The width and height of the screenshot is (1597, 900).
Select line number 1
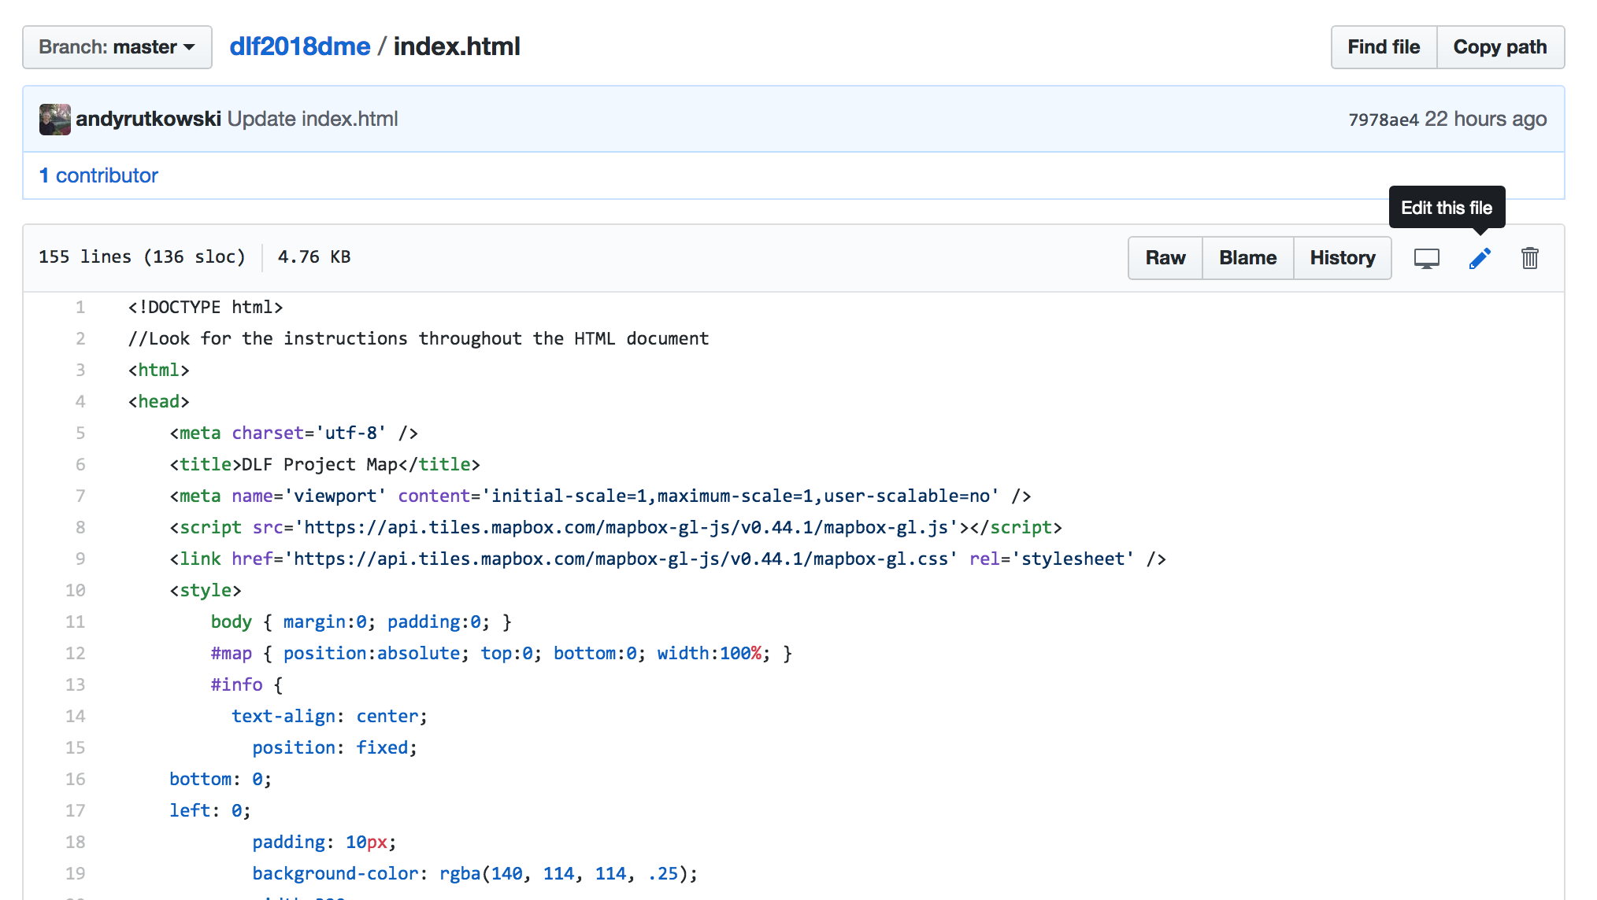coord(80,307)
